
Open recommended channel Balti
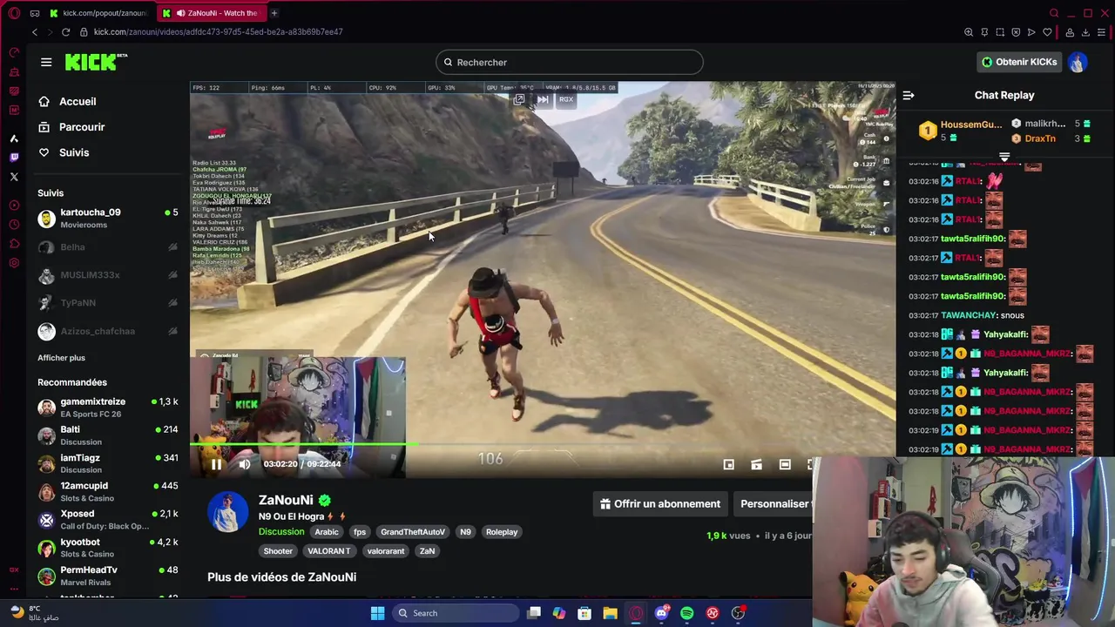(x=108, y=435)
